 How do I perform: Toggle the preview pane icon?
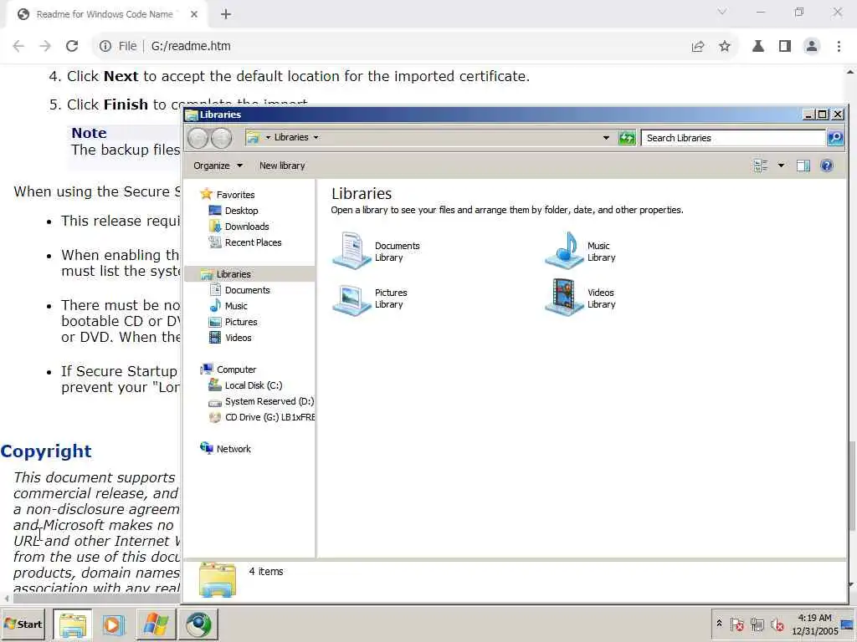pos(803,166)
